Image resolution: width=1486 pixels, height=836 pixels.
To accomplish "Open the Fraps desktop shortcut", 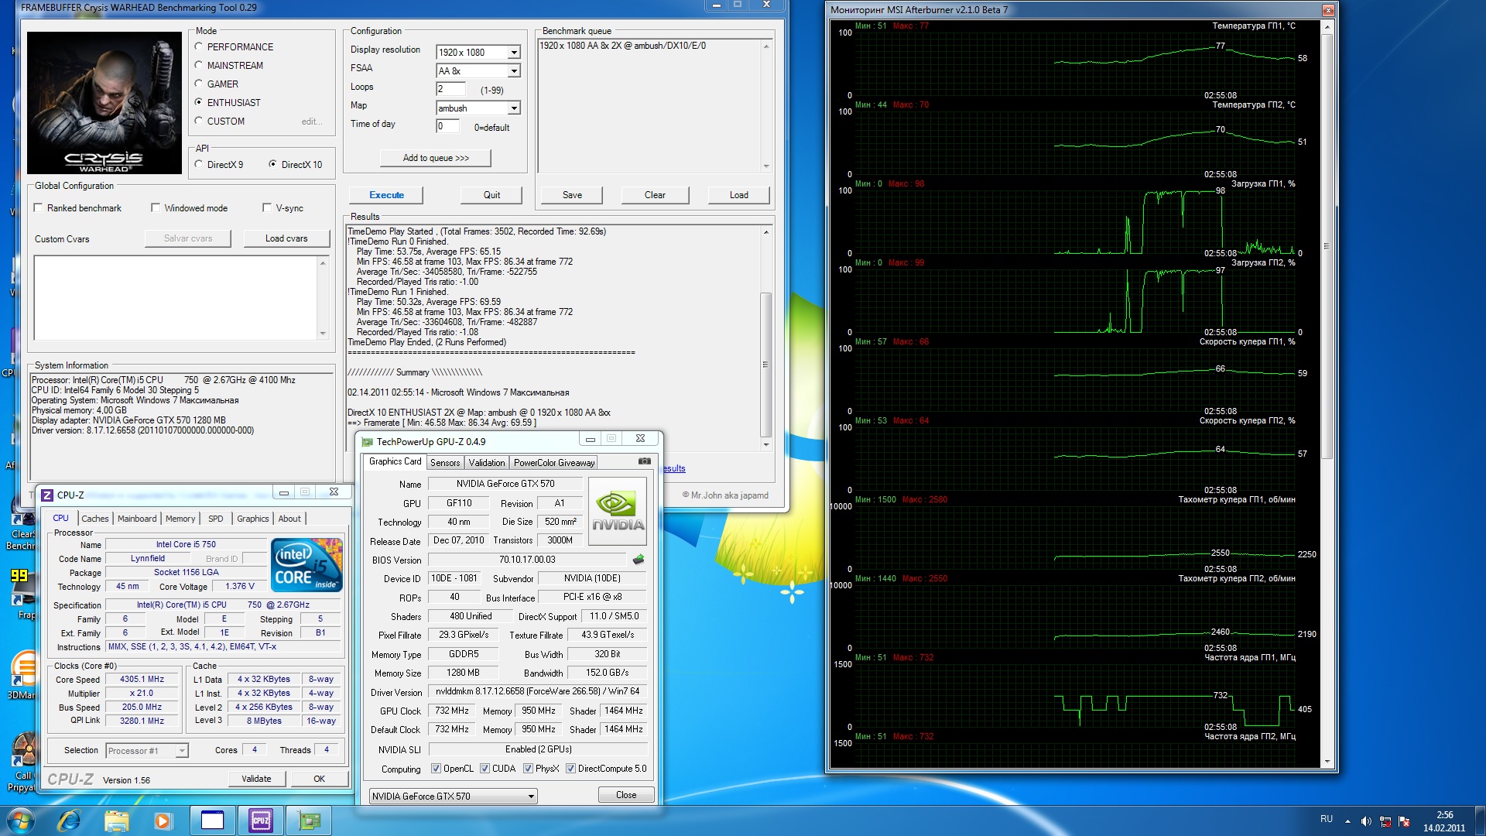I will click(23, 594).
